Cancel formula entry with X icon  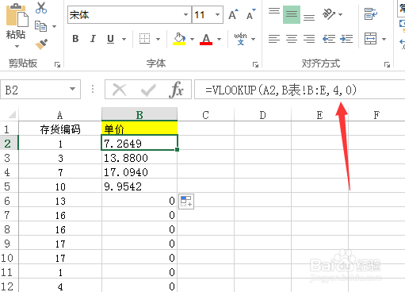tap(120, 90)
